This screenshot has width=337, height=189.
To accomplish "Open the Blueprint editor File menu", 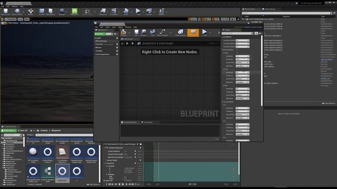I will pyautogui.click(x=96, y=27).
